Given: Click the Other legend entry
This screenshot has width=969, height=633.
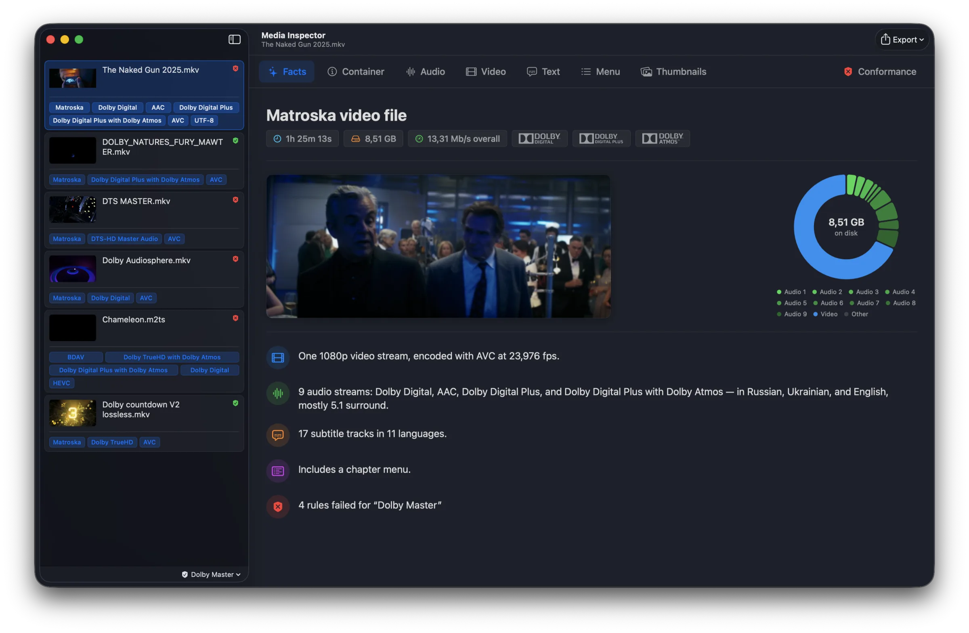Looking at the screenshot, I should 856,314.
